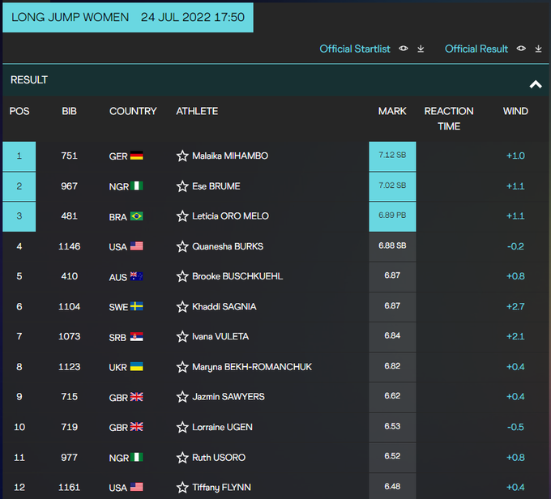Preview Official Startlist with eye icon
The image size is (551, 499).
[404, 49]
